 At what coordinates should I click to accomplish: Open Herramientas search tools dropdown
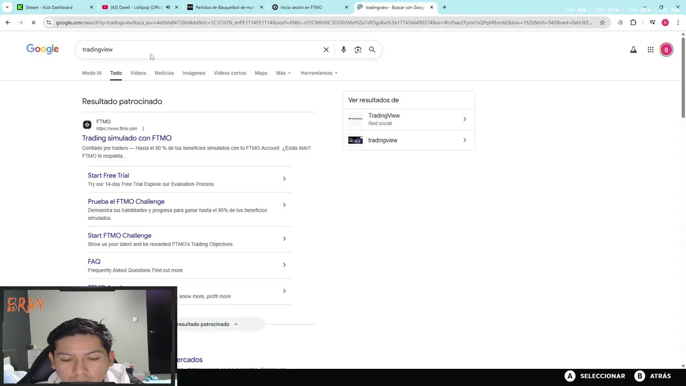(x=319, y=73)
